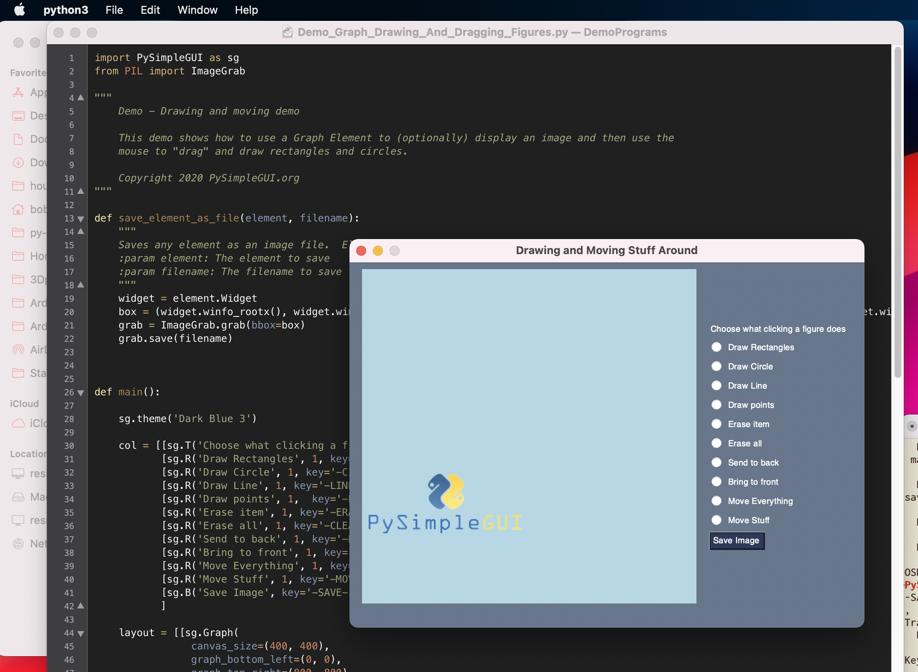The width and height of the screenshot is (918, 672).
Task: Open the Window menu
Action: point(197,10)
